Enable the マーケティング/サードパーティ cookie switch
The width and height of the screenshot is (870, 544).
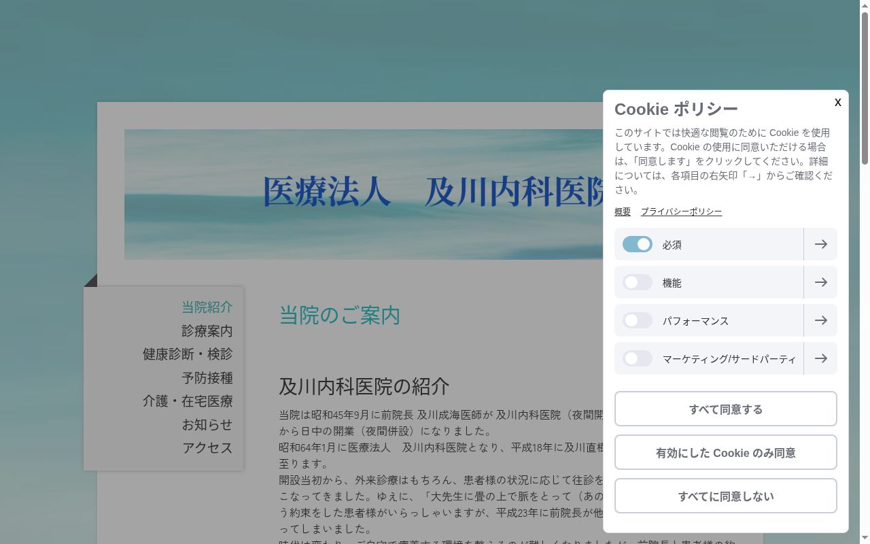(638, 358)
